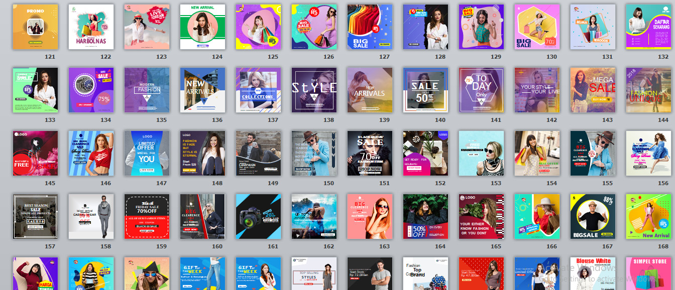Choose the Best Season Sale template 157
Viewport: 675px width, 290px height.
coord(35,217)
